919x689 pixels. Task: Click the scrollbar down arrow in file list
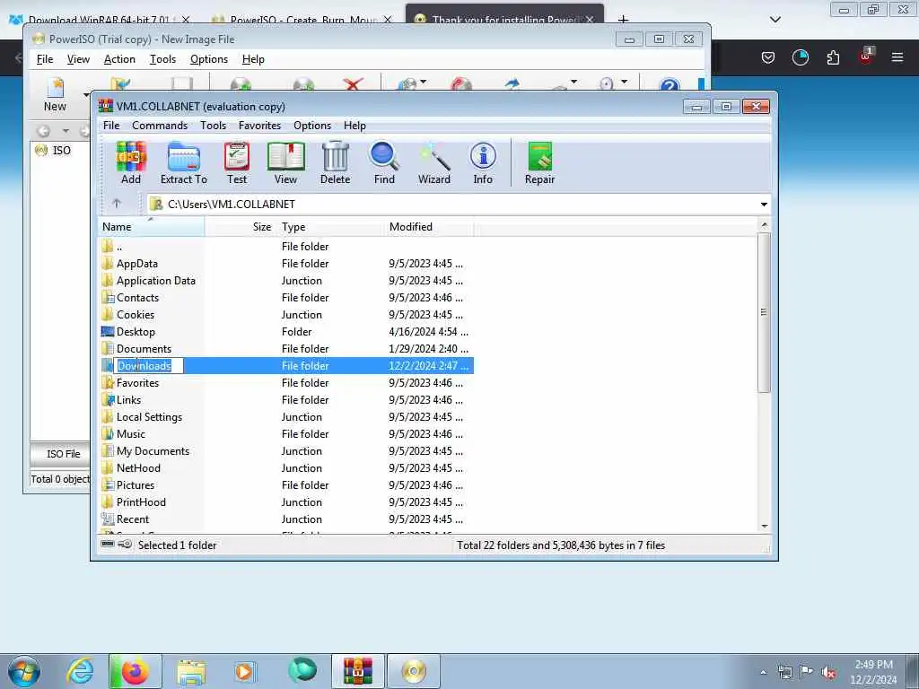click(x=764, y=526)
